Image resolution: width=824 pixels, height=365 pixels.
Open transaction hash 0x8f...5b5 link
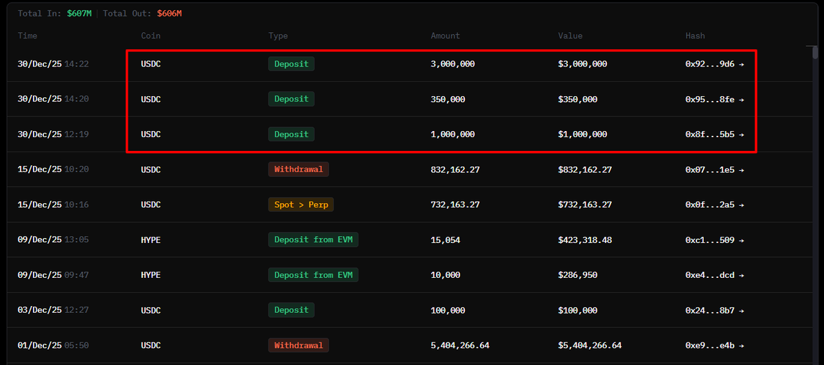[x=714, y=134]
